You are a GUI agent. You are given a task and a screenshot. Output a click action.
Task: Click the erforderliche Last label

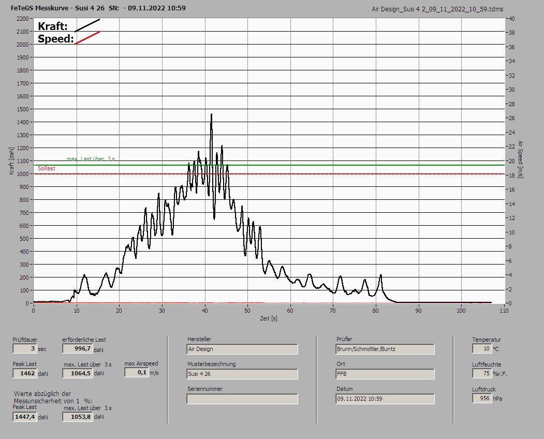tap(84, 340)
